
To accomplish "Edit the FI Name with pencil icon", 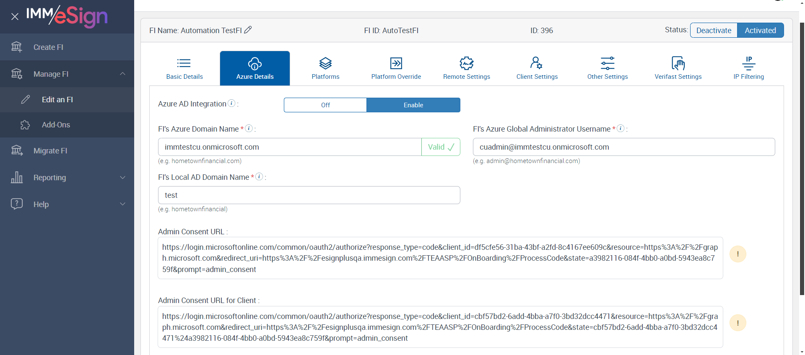I will 248,30.
